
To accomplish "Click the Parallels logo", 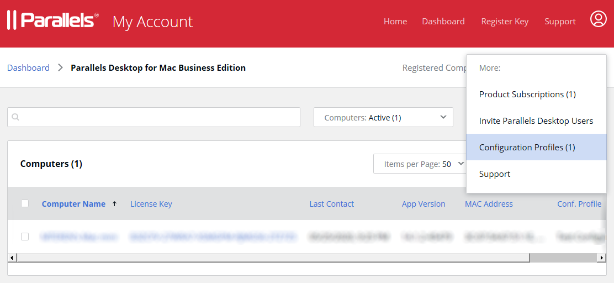I will pyautogui.click(x=53, y=20).
